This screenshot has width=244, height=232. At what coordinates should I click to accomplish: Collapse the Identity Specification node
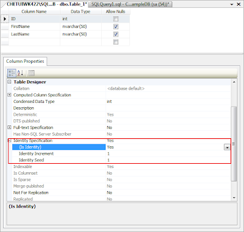(x=10, y=141)
